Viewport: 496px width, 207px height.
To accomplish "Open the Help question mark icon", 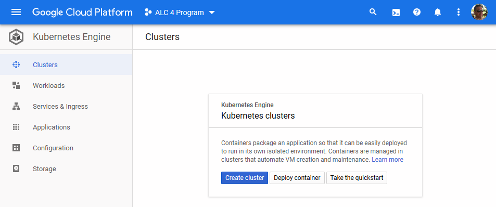I will 417,12.
